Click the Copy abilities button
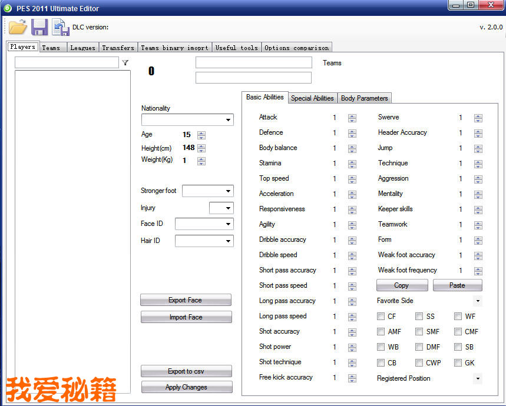Image resolution: width=506 pixels, height=406 pixels. (402, 285)
